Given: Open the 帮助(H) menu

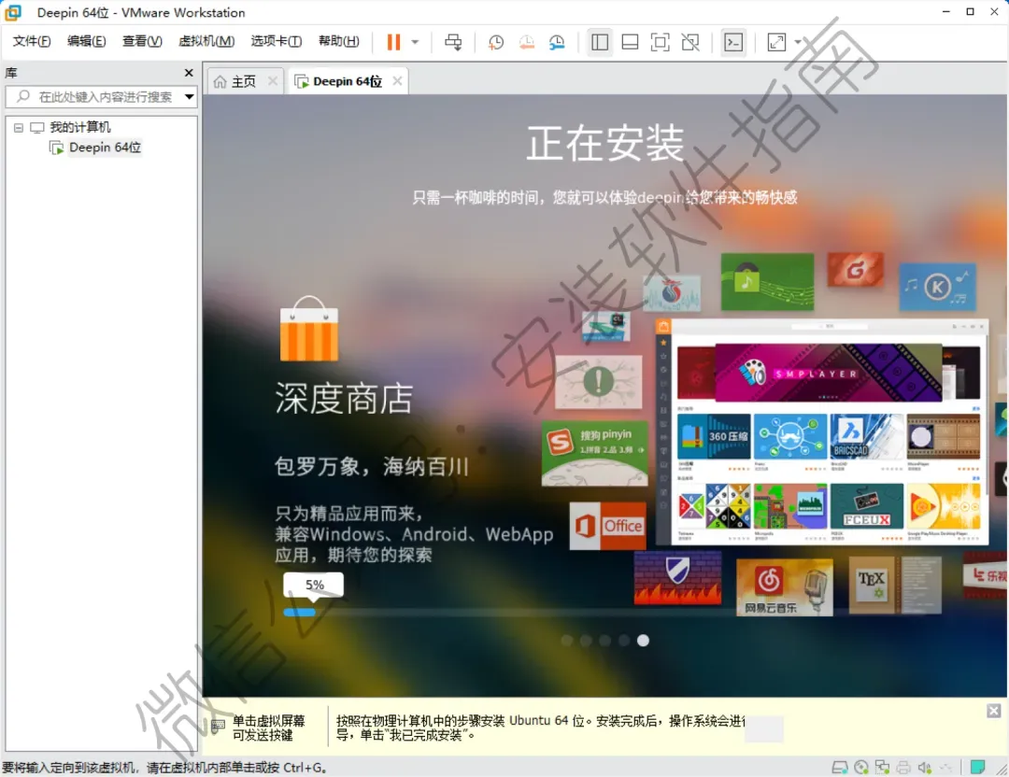Looking at the screenshot, I should coord(338,41).
